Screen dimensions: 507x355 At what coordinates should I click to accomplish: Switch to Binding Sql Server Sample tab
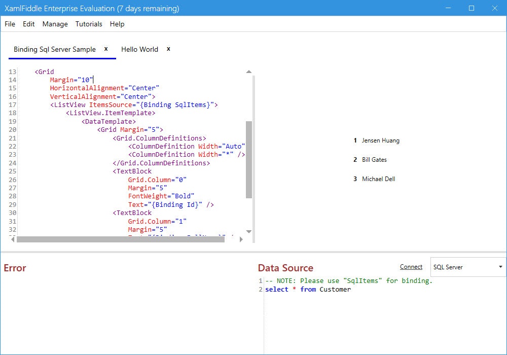click(55, 49)
